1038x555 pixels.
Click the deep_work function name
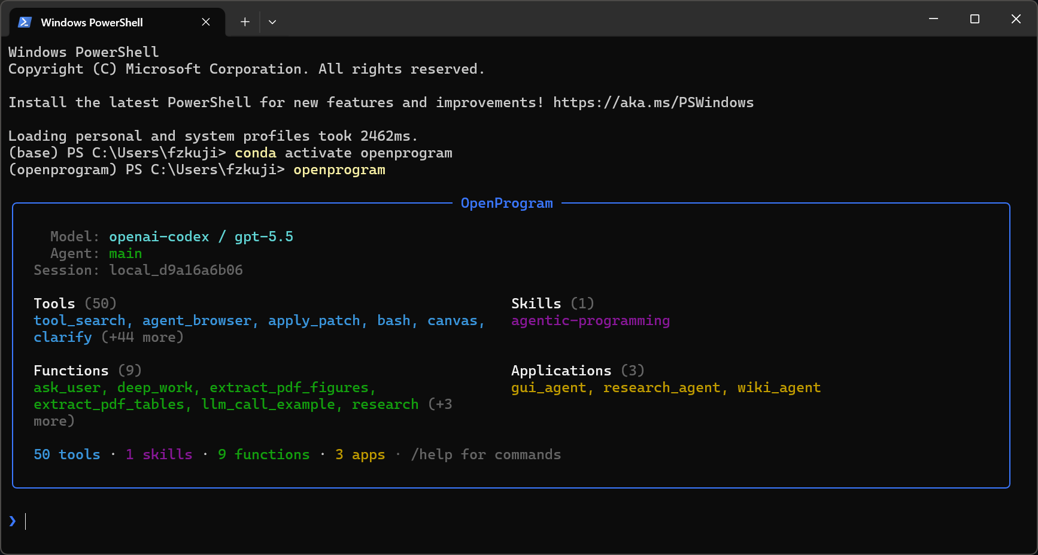pos(155,387)
